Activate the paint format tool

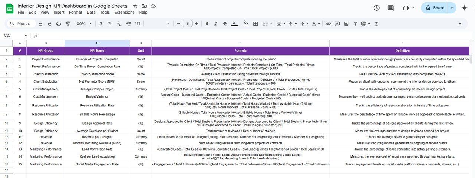68,24
